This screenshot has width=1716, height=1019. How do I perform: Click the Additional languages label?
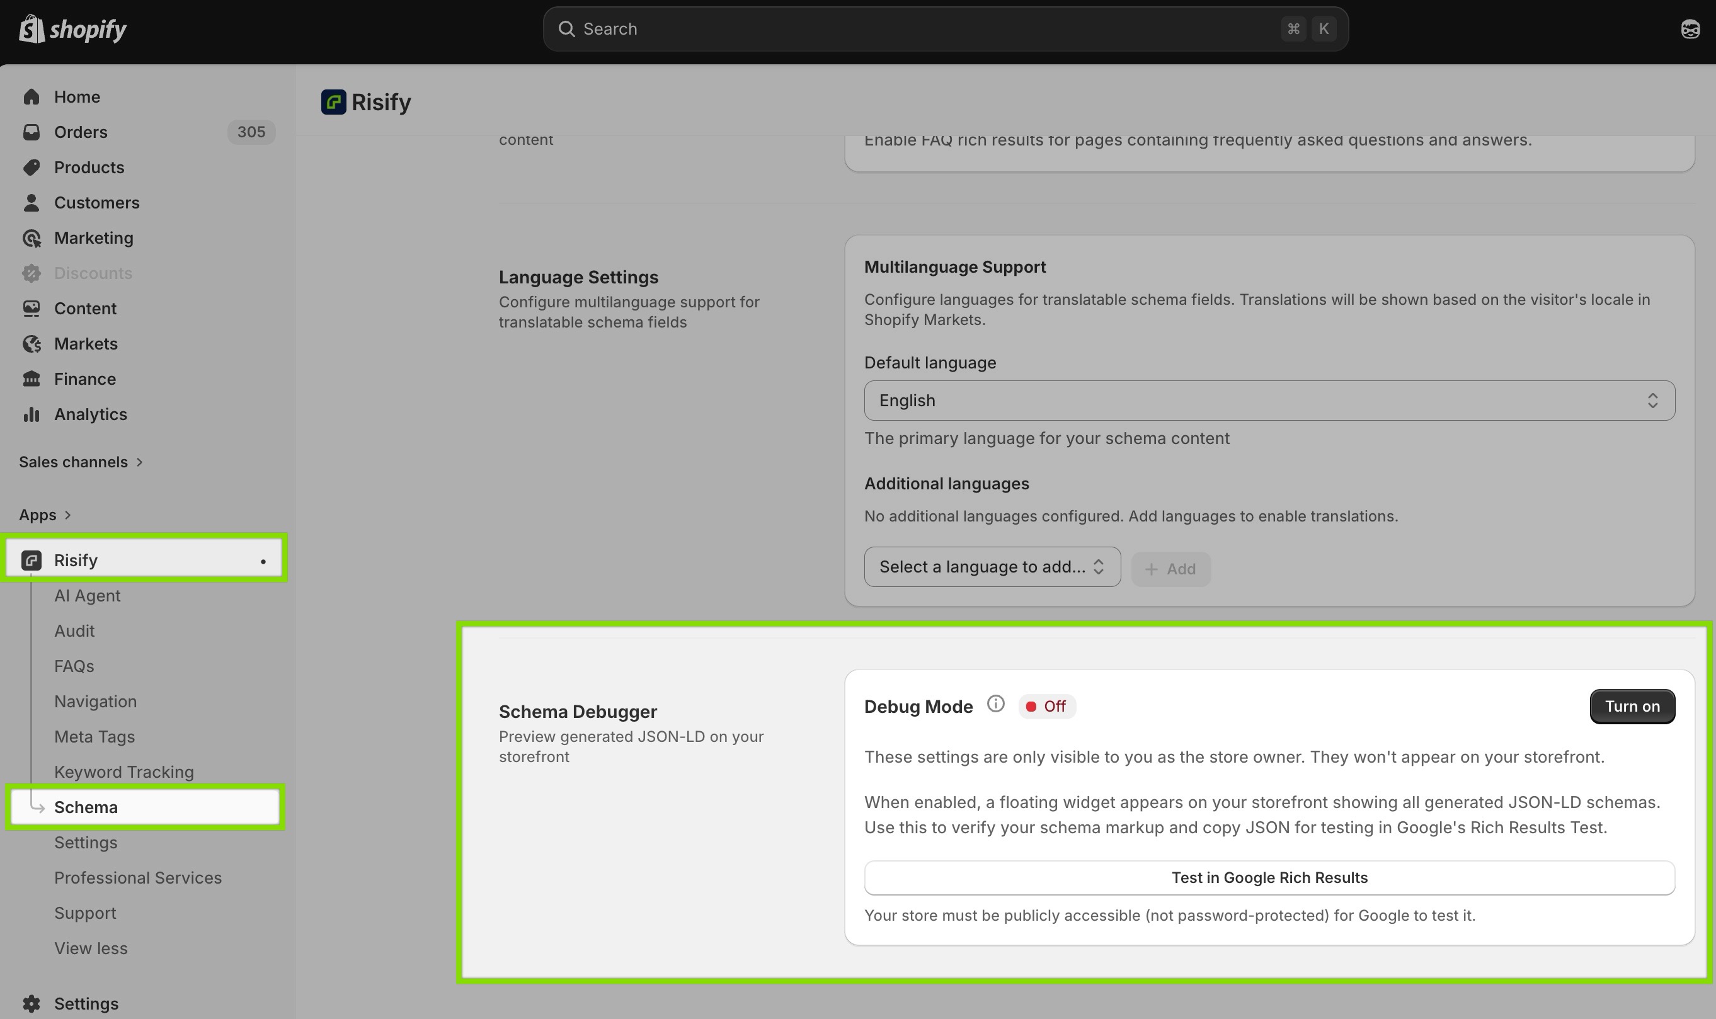tap(946, 484)
